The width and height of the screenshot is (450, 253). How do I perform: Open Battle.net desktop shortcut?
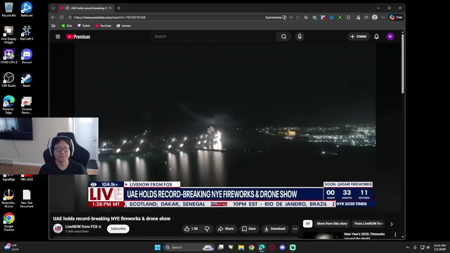point(27,9)
